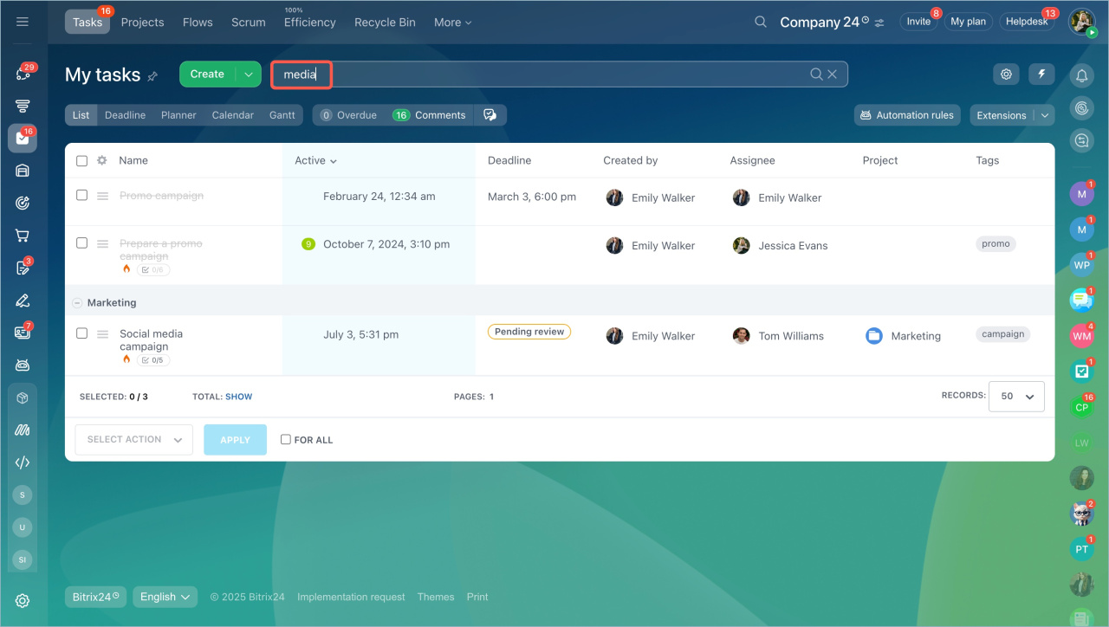Screen dimensions: 1109x627
Task: Click the Automation rules button
Action: pyautogui.click(x=906, y=115)
